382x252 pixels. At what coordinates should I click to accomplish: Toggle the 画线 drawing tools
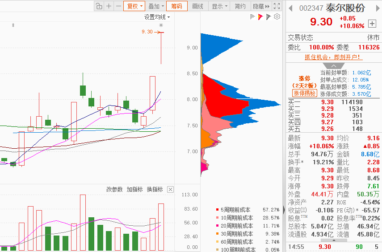(x=197, y=6)
